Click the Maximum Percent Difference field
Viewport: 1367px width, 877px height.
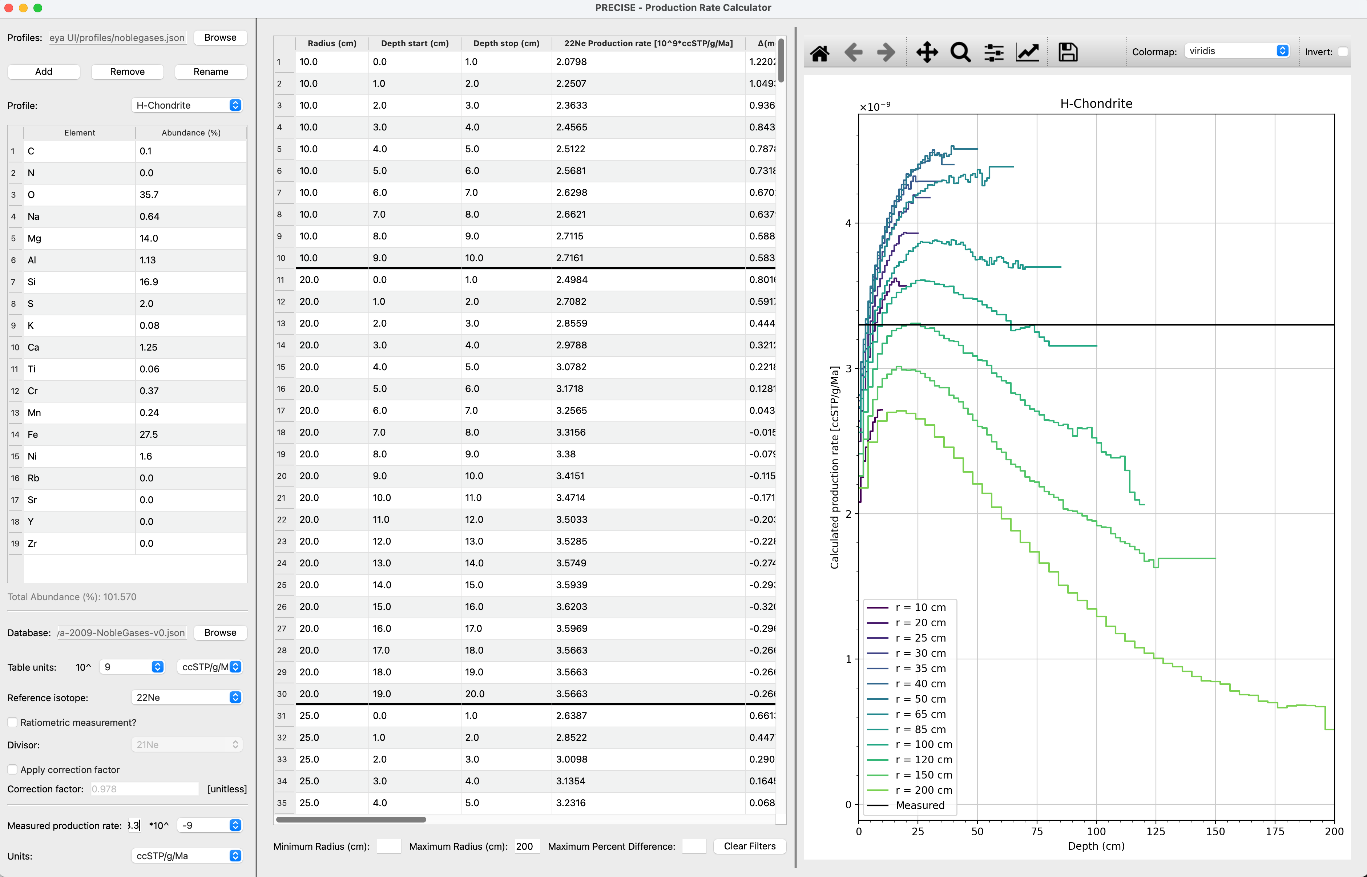[x=694, y=846]
